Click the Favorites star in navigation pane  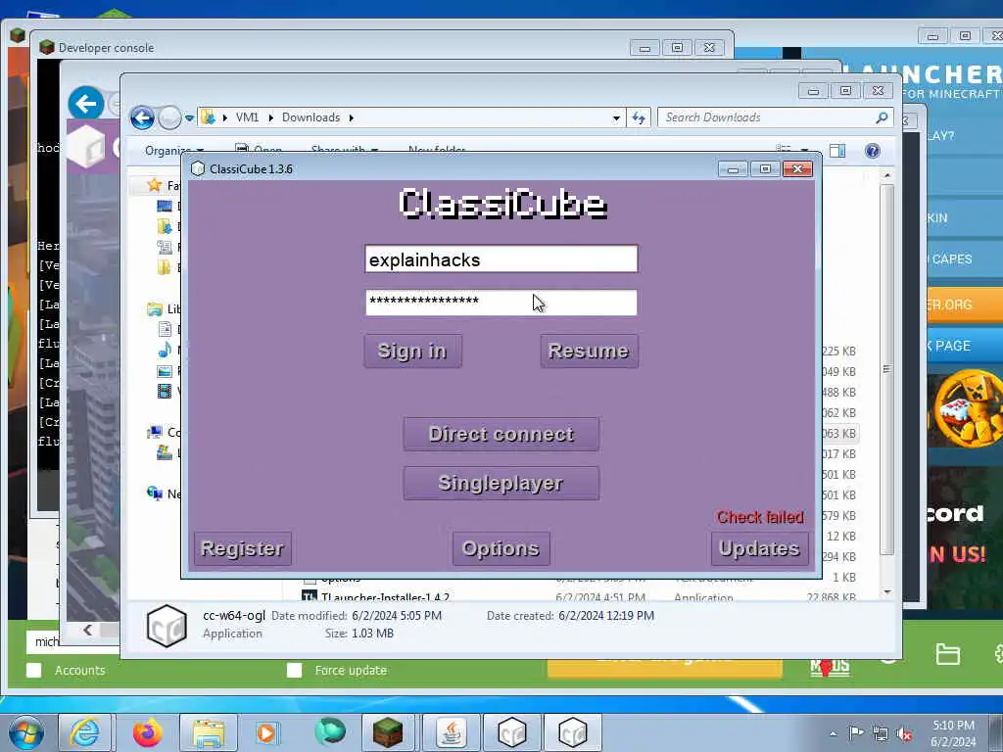pos(154,185)
